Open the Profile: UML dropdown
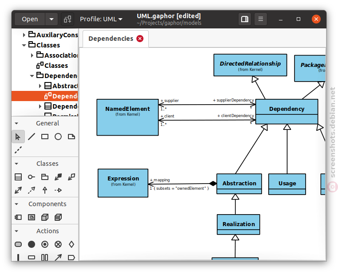Viewport: 338px width, 274px height. (x=101, y=19)
